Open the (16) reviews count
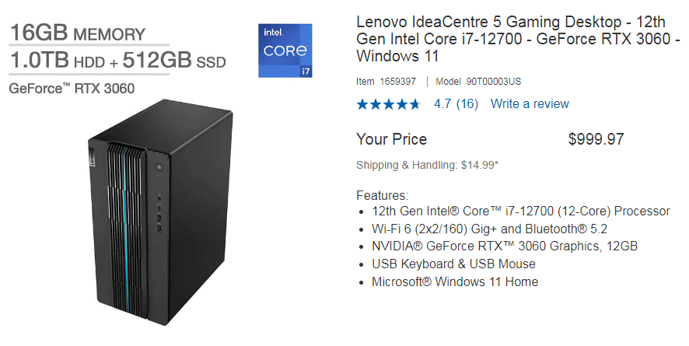This screenshot has width=689, height=346. pos(467,104)
